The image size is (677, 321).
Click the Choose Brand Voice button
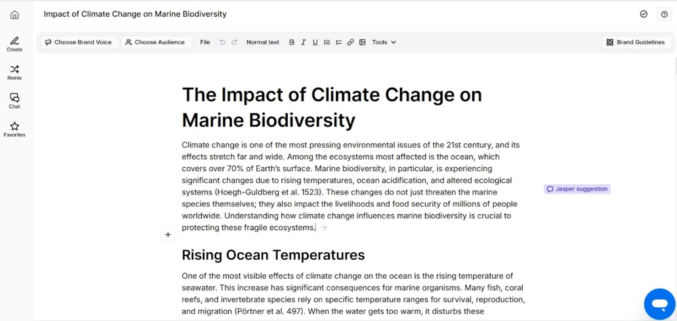79,42
